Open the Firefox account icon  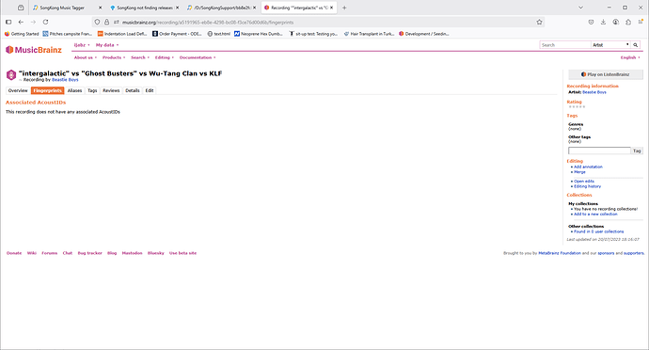(616, 22)
